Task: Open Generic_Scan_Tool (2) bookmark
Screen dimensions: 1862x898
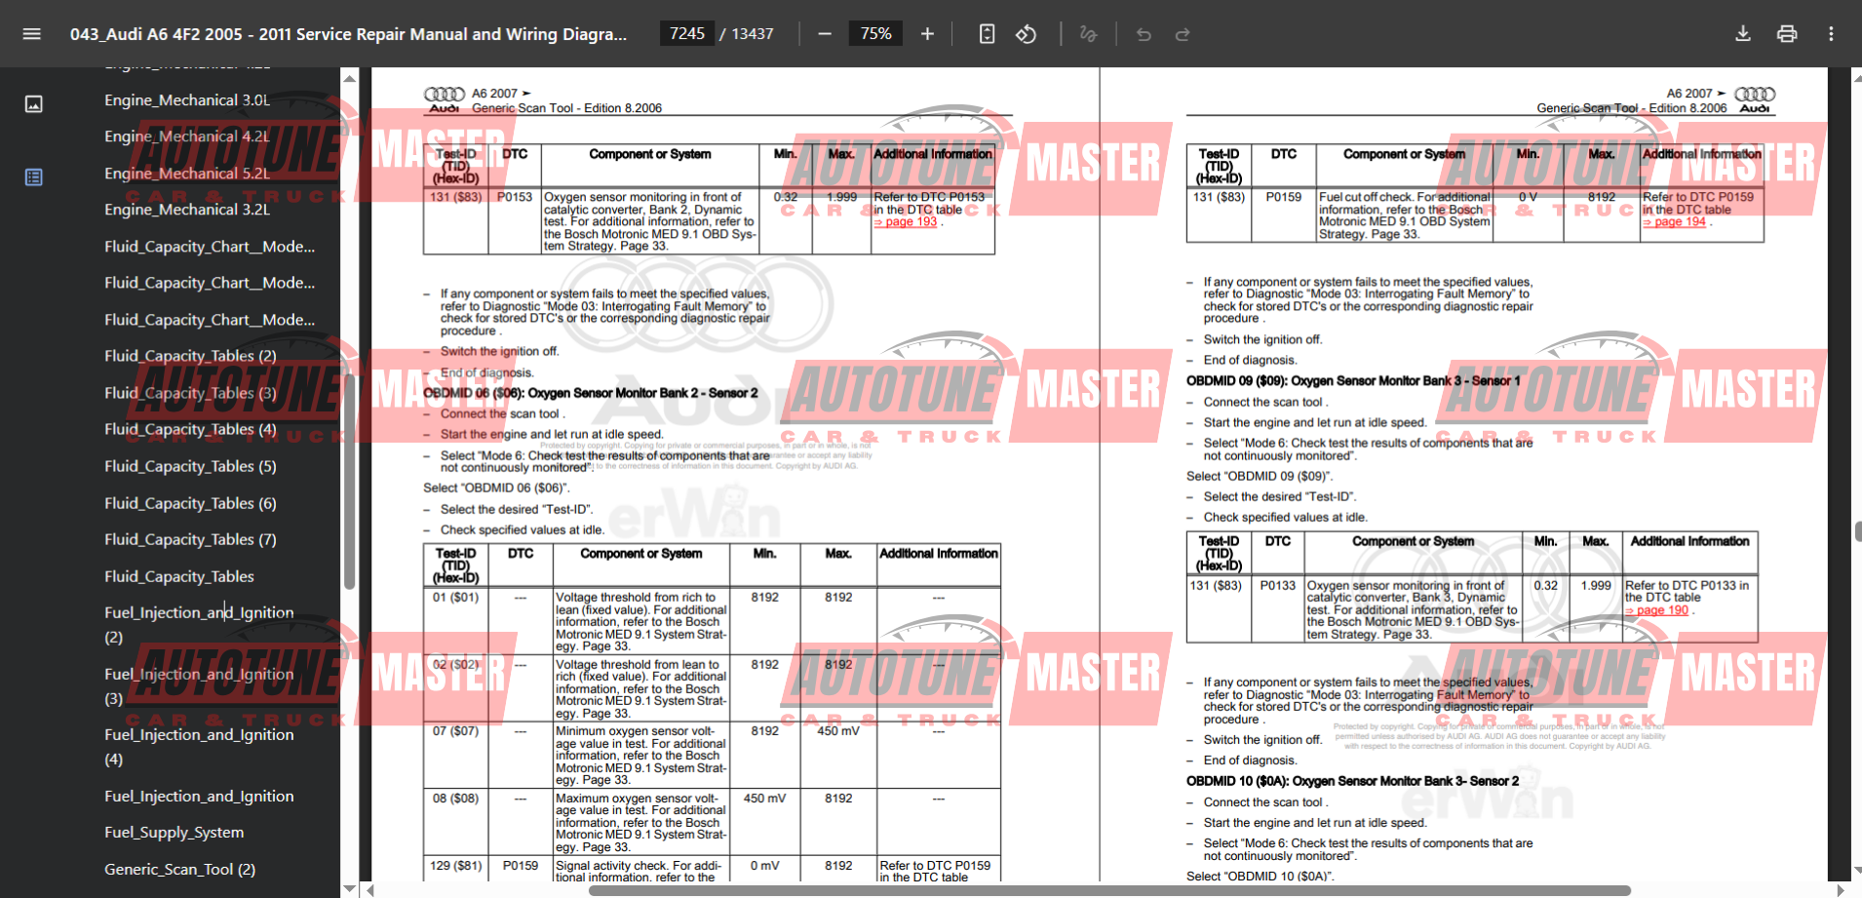Action: [180, 870]
